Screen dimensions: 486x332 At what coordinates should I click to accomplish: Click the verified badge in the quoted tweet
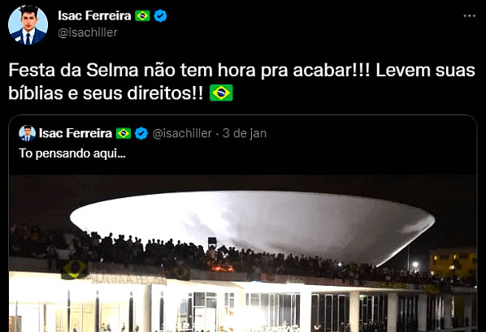[x=141, y=133]
